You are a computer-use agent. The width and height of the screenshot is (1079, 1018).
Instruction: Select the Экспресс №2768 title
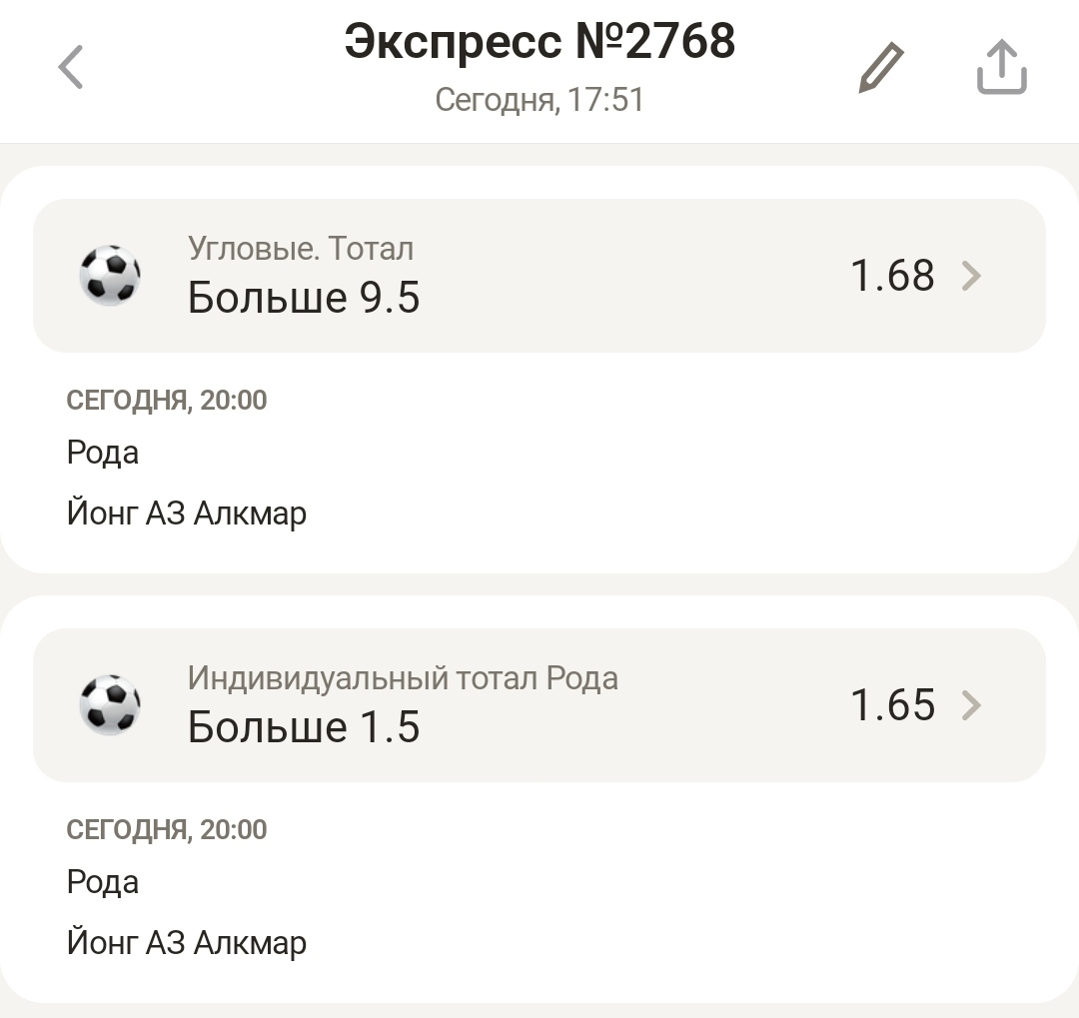tap(539, 42)
